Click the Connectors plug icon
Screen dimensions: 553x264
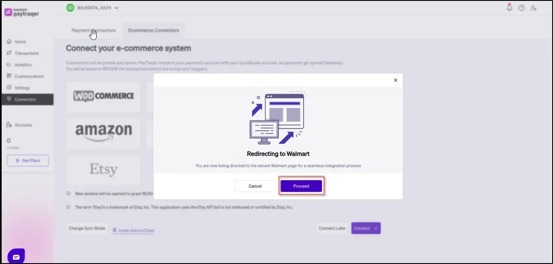[x=9, y=99]
